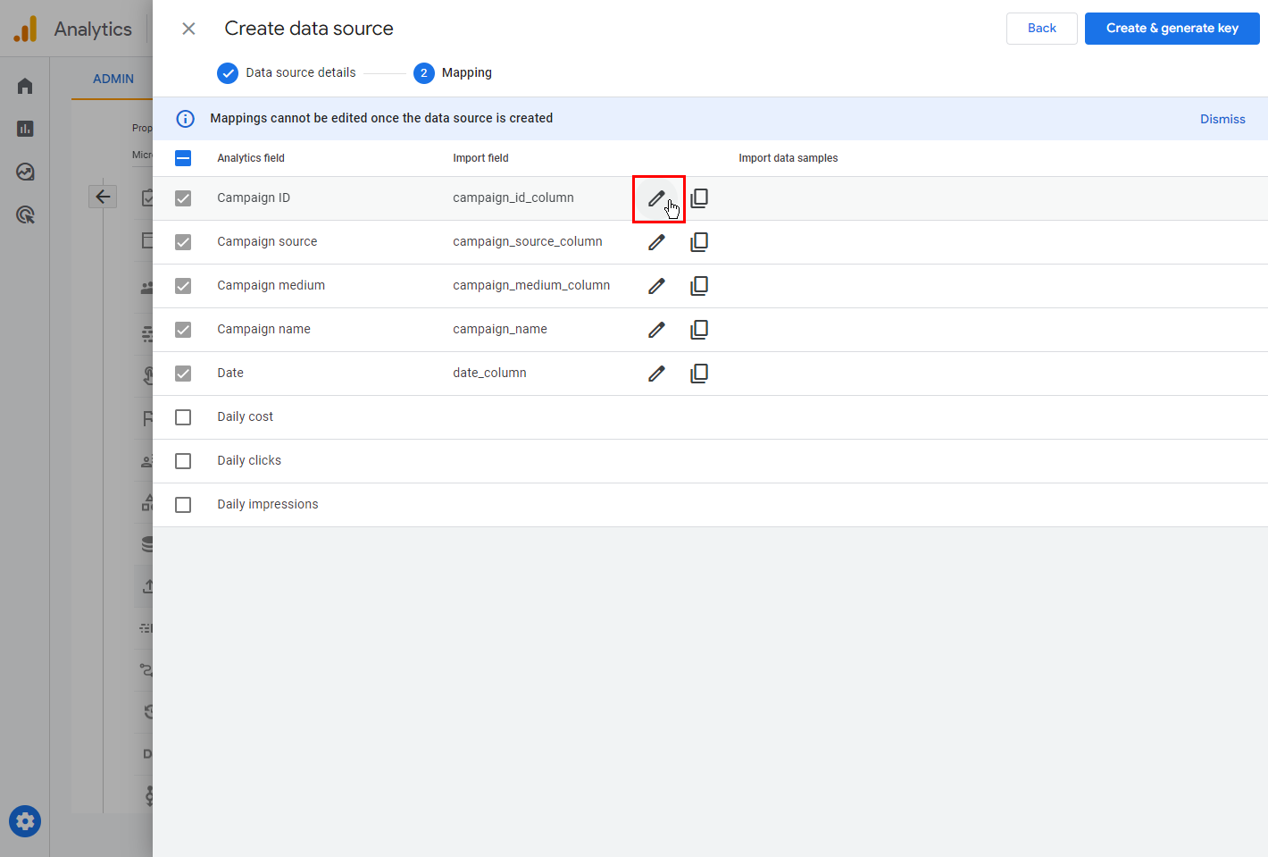
Task: Enable the Daily cost checkbox
Action: pos(183,417)
